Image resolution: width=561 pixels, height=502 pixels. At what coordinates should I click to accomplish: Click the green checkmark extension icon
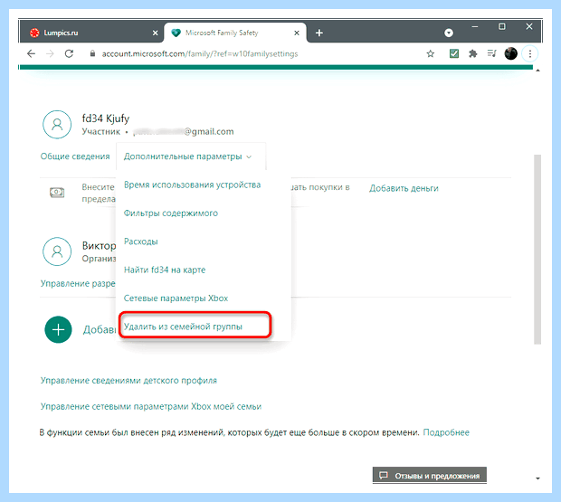[454, 53]
